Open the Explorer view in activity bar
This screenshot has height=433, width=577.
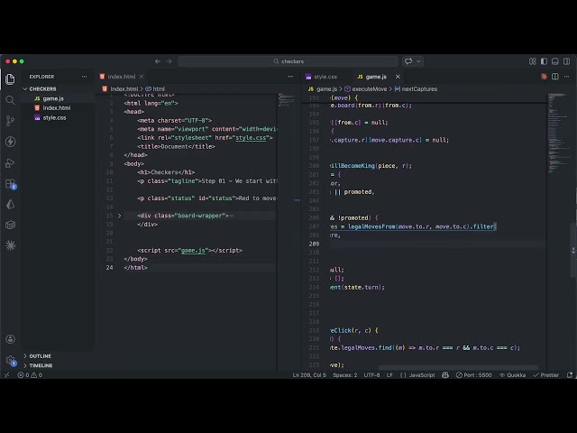point(10,79)
